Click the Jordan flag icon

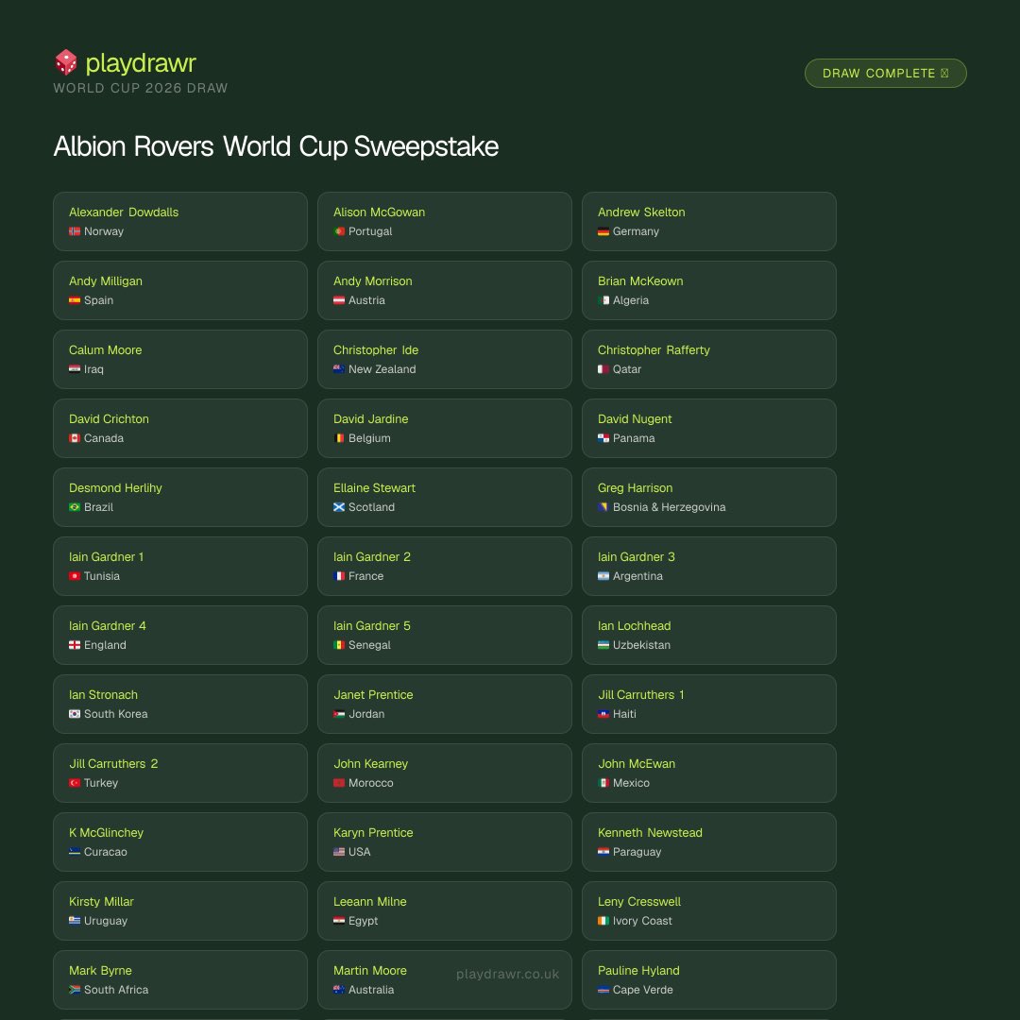click(x=339, y=714)
